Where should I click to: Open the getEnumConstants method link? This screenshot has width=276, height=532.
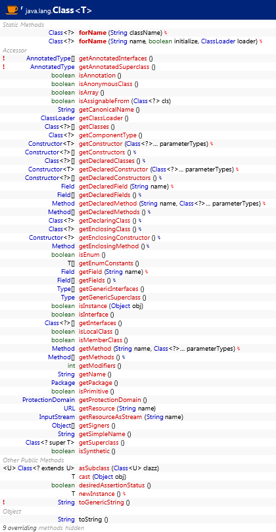click(106, 263)
